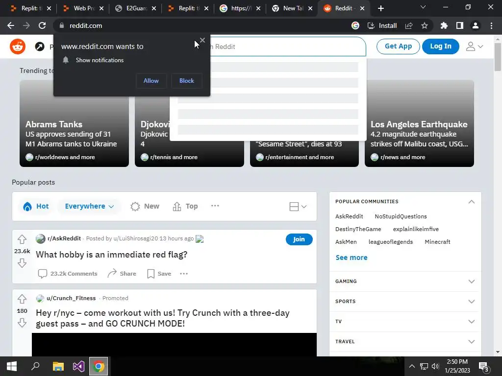
Task: Open Visual Studio from the taskbar
Action: (78, 366)
